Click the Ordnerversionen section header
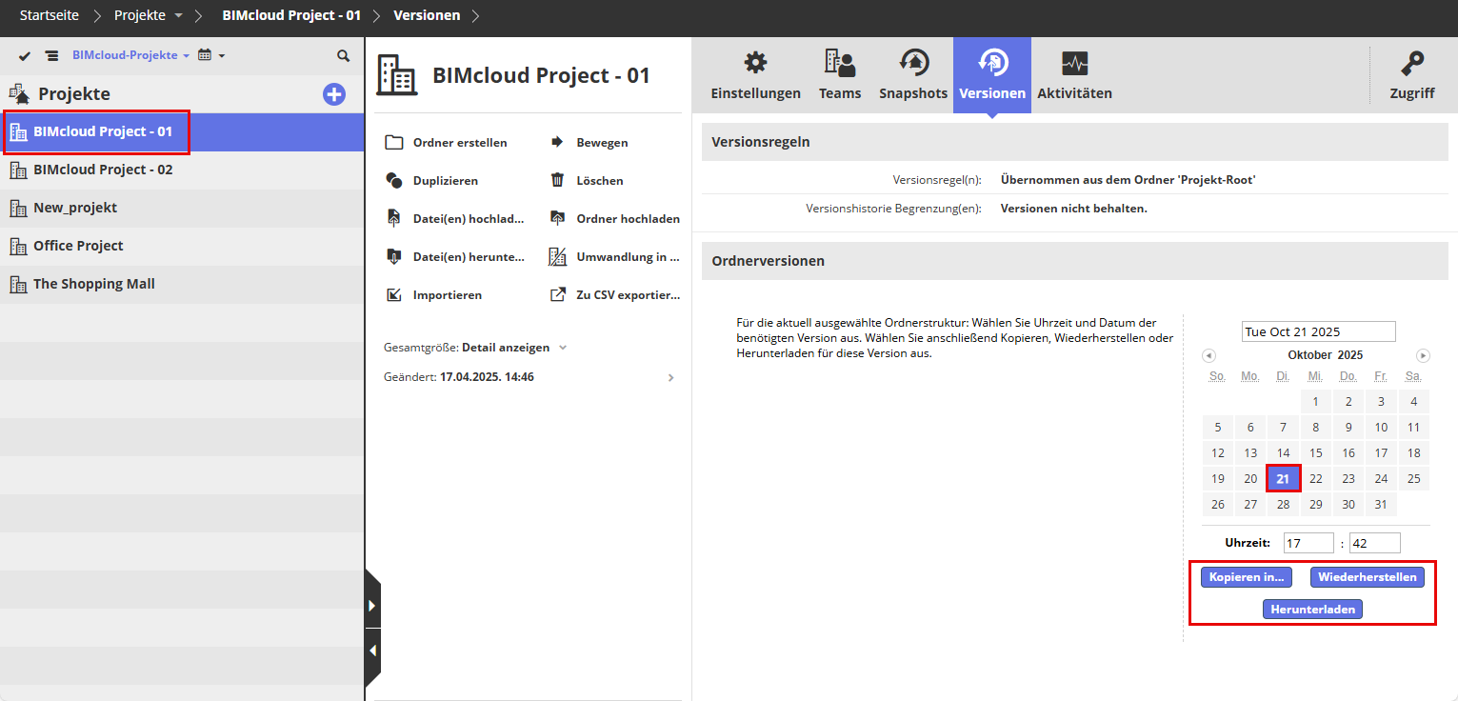The height and width of the screenshot is (701, 1458). click(x=1075, y=261)
